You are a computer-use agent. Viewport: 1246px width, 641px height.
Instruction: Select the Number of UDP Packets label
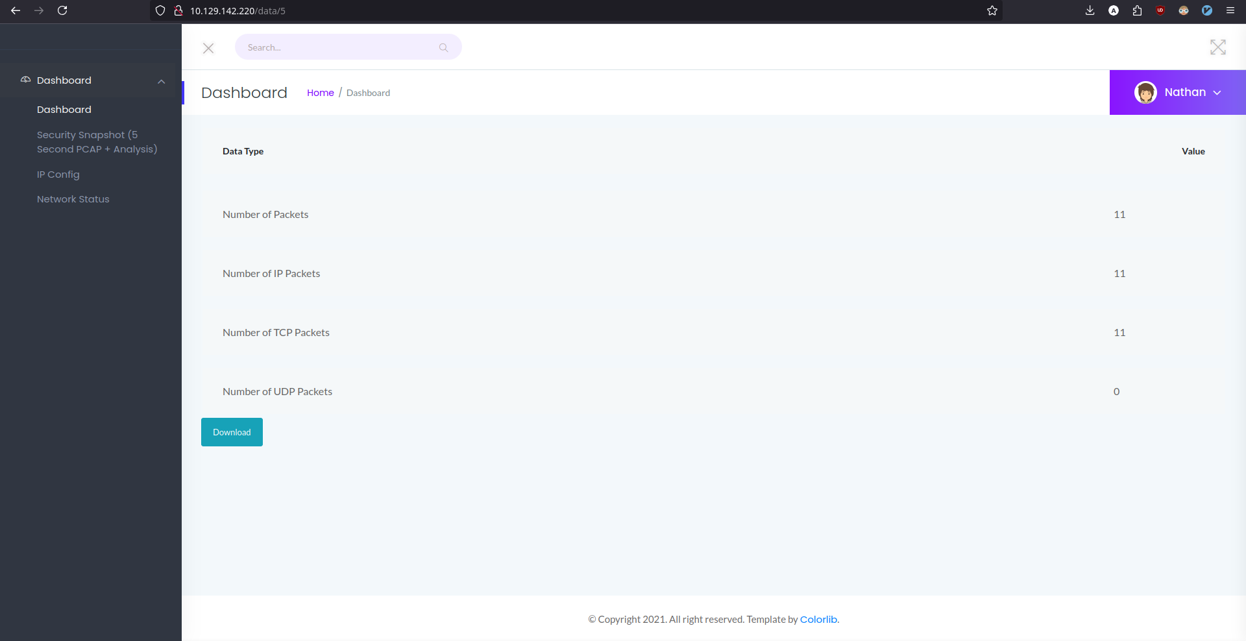pos(277,392)
